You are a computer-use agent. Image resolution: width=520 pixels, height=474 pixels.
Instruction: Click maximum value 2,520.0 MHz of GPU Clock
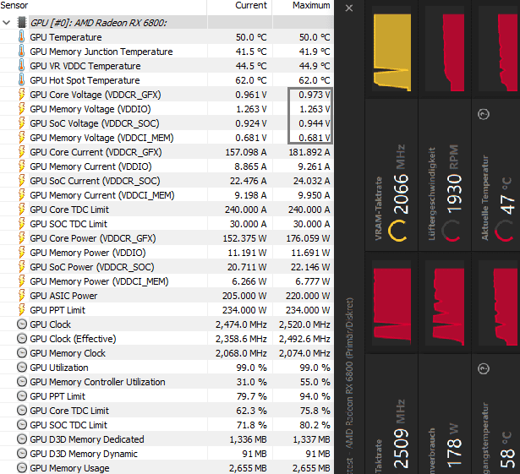[304, 324]
